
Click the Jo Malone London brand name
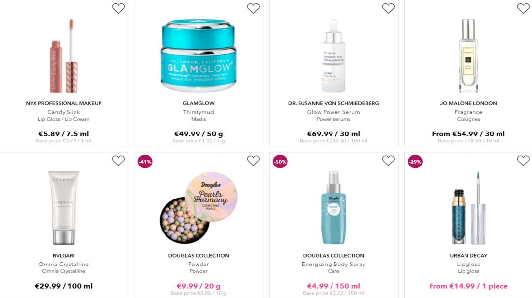pos(468,103)
